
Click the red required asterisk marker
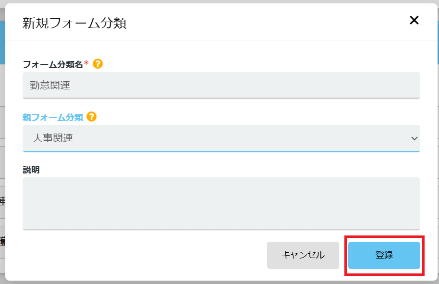(x=86, y=63)
